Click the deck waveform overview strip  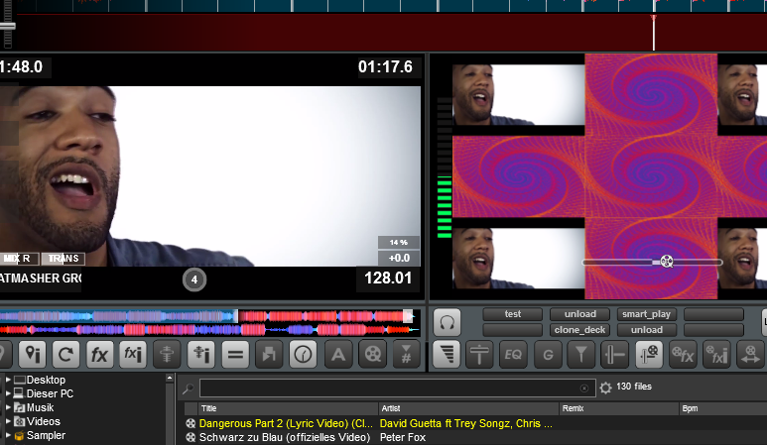point(209,323)
